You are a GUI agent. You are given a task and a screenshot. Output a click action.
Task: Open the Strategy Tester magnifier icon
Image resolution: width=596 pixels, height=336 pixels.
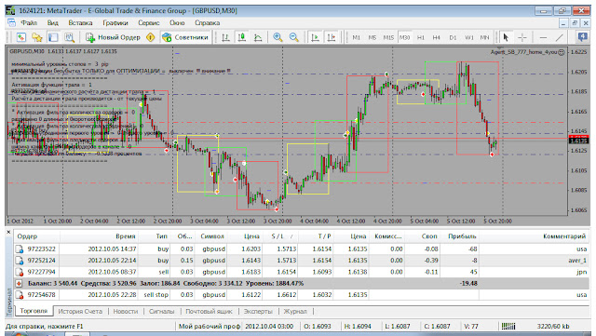(x=69, y=37)
